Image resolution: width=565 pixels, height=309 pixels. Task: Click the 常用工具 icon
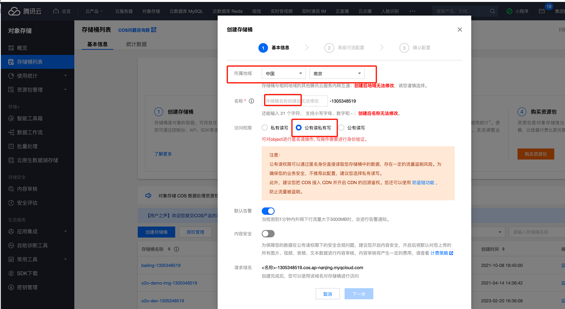click(11, 260)
